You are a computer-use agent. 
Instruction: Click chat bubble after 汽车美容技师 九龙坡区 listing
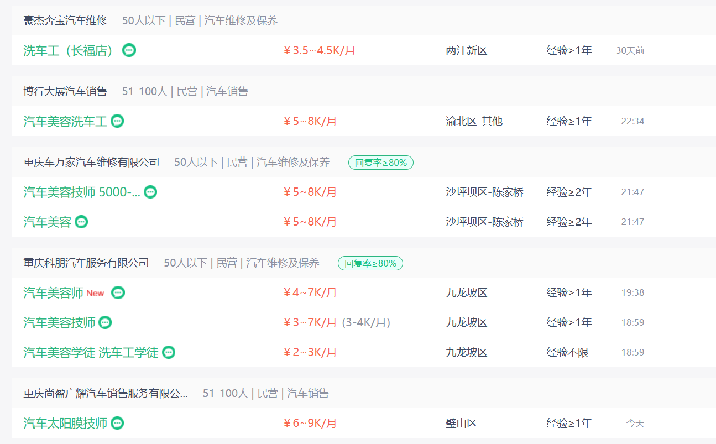pyautogui.click(x=105, y=322)
